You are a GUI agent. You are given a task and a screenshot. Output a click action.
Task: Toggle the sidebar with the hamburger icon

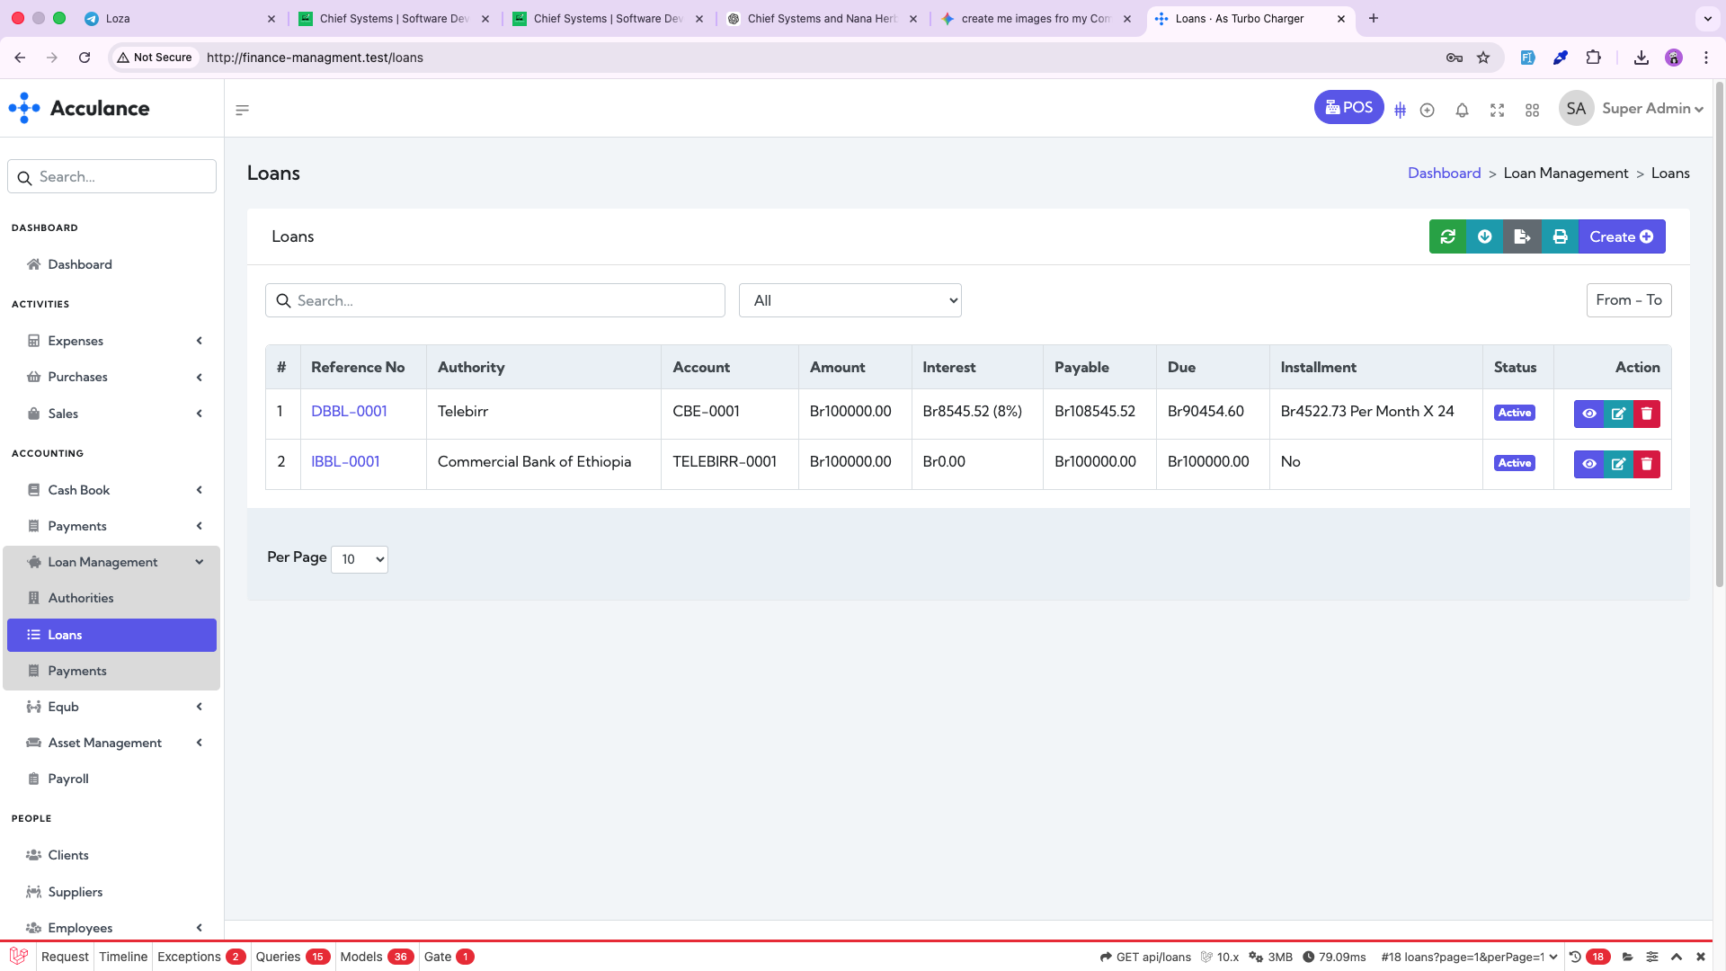coord(242,110)
